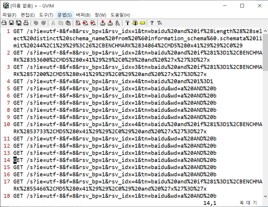Run Make with hammer icon
The width and height of the screenshot is (268, 207).
127,23
